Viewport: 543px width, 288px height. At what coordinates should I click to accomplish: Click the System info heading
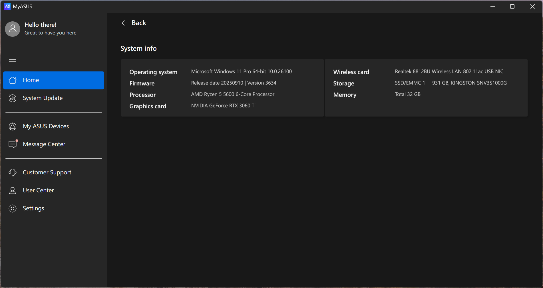tap(138, 48)
